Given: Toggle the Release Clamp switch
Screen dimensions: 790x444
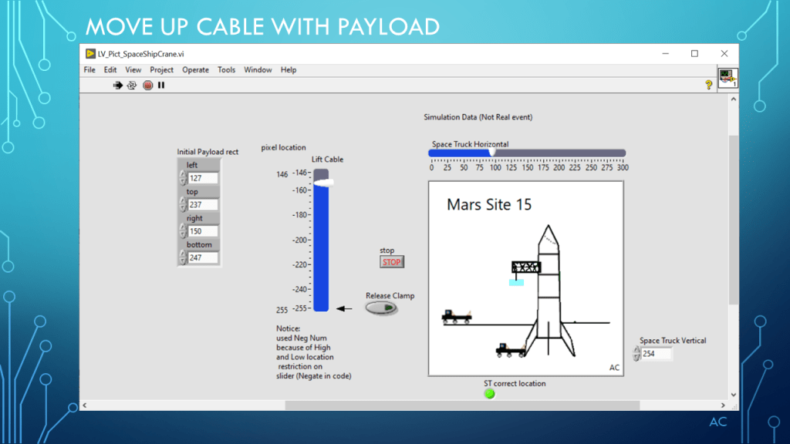Looking at the screenshot, I should 381,308.
